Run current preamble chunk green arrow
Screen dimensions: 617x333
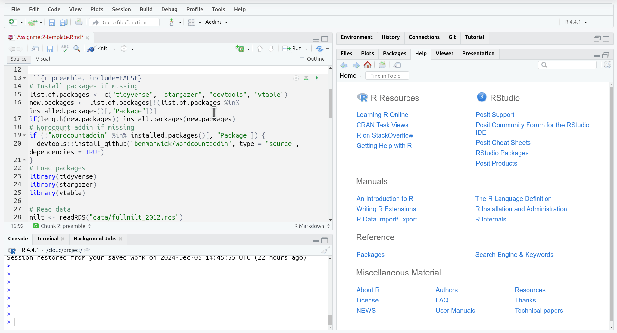click(x=317, y=78)
